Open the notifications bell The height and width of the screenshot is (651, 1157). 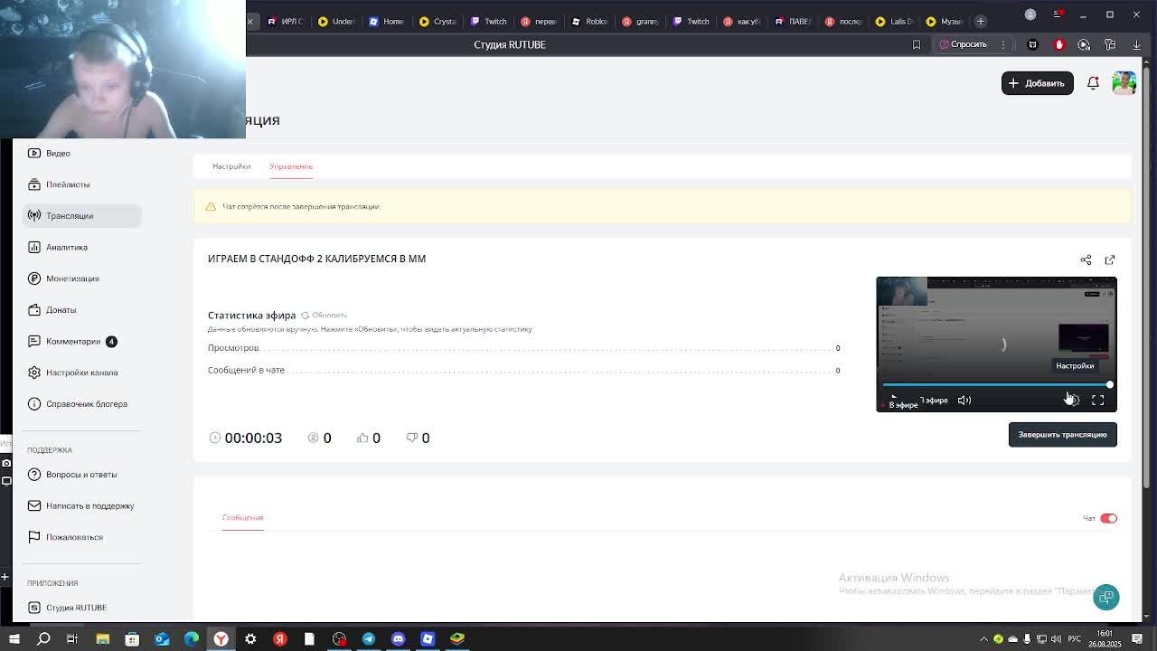tap(1093, 83)
